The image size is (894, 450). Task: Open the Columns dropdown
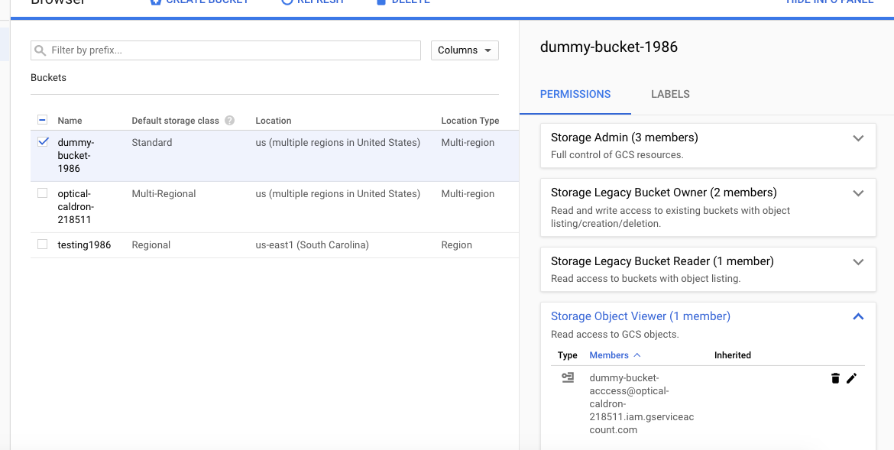465,50
